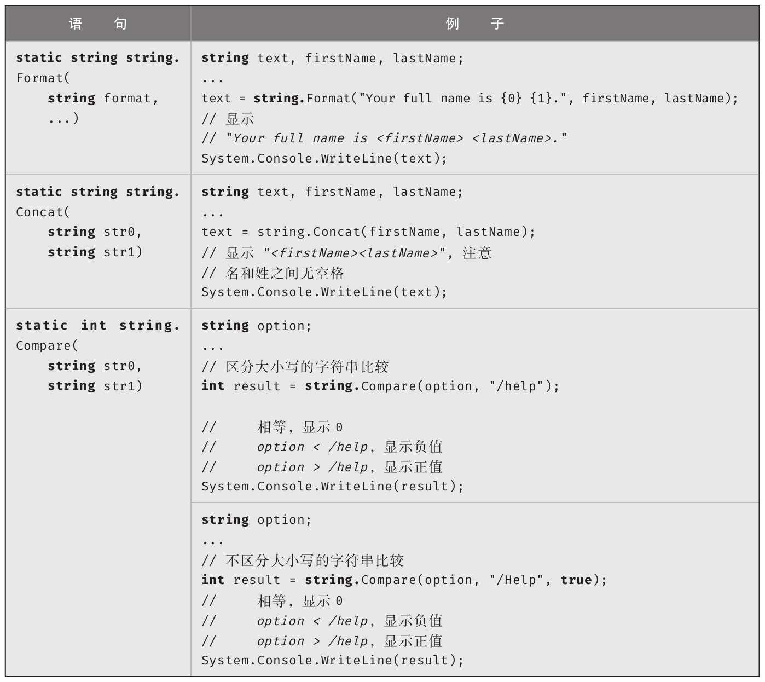Select the string.Concat(firstName, lastName) code line
This screenshot has height=682, width=765.
368,232
